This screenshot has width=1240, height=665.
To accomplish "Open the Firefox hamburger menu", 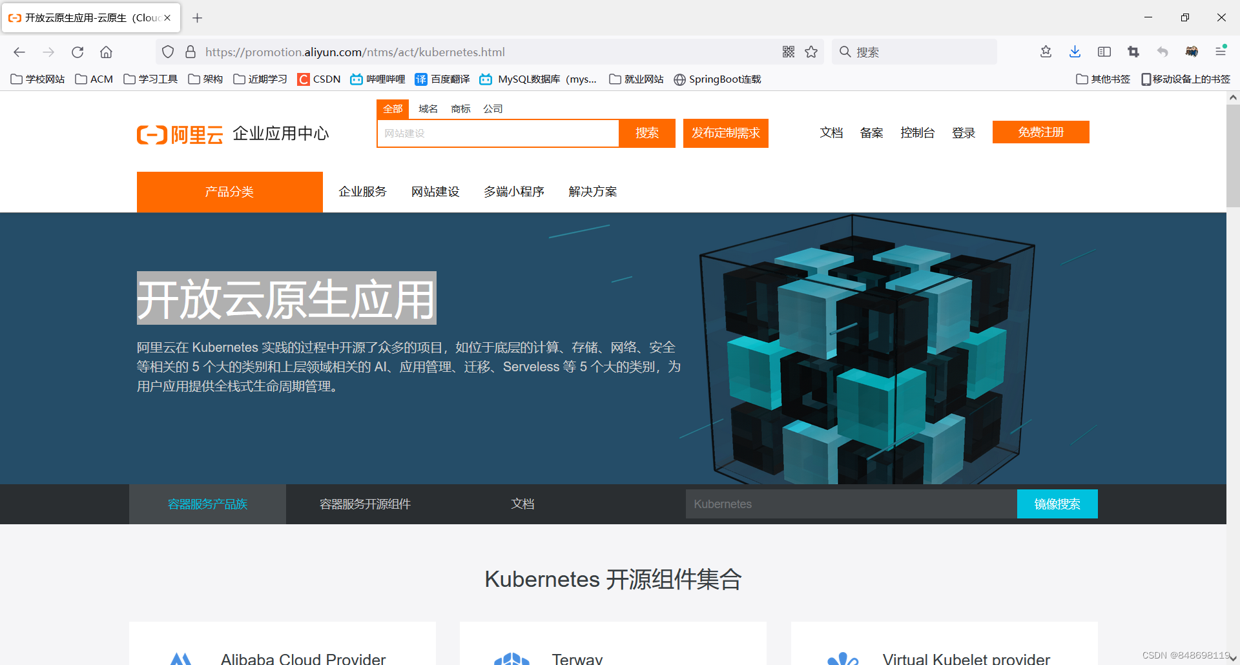I will click(1221, 52).
